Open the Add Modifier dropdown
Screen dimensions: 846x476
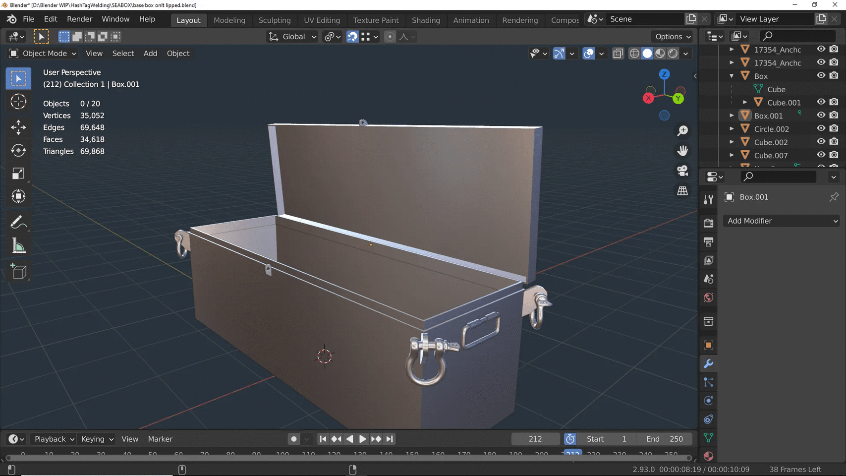coord(782,221)
